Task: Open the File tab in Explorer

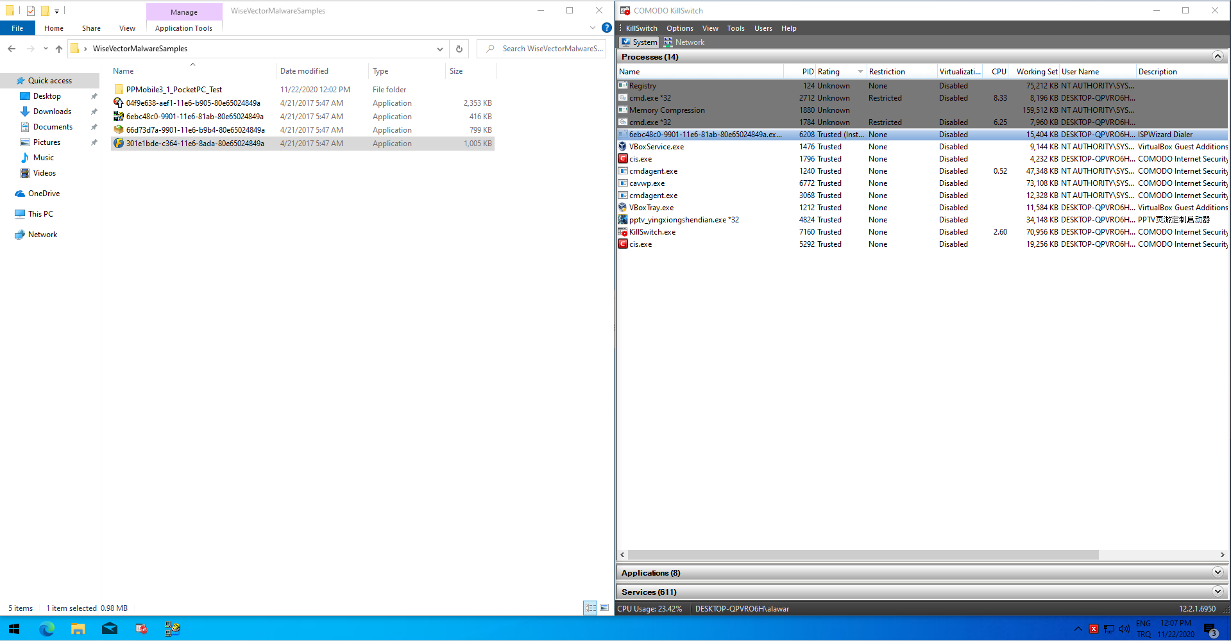Action: point(17,28)
